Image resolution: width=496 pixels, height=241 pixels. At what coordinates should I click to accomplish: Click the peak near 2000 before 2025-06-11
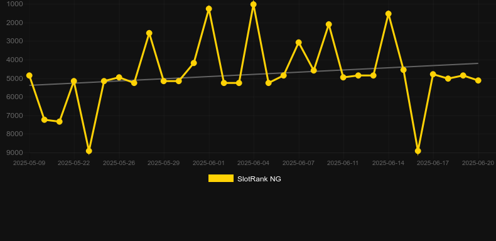point(328,24)
